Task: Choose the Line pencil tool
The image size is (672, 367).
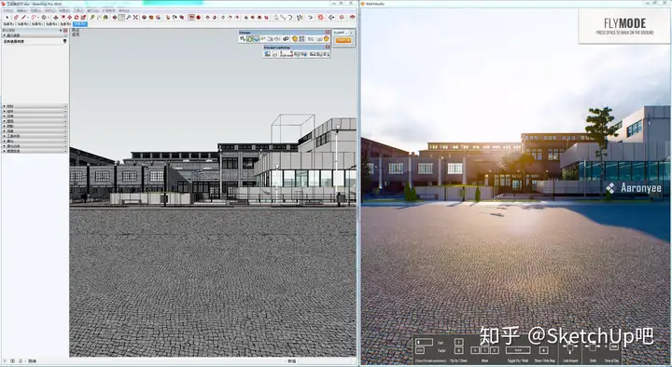Action: tap(23, 17)
